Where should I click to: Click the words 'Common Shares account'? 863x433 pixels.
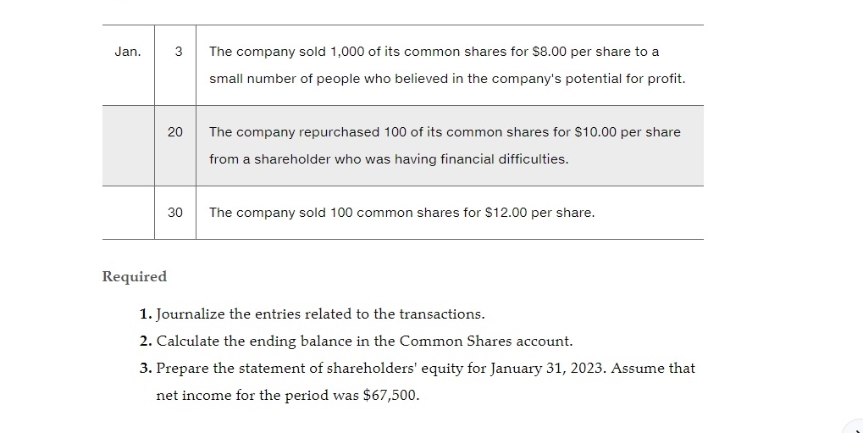(485, 341)
